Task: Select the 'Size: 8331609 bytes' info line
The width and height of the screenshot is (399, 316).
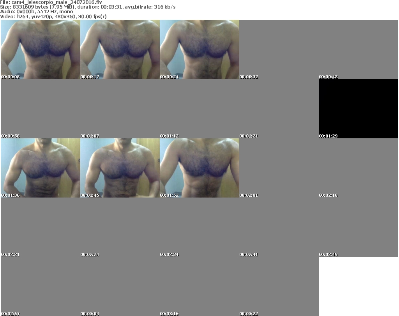Action: coord(88,7)
